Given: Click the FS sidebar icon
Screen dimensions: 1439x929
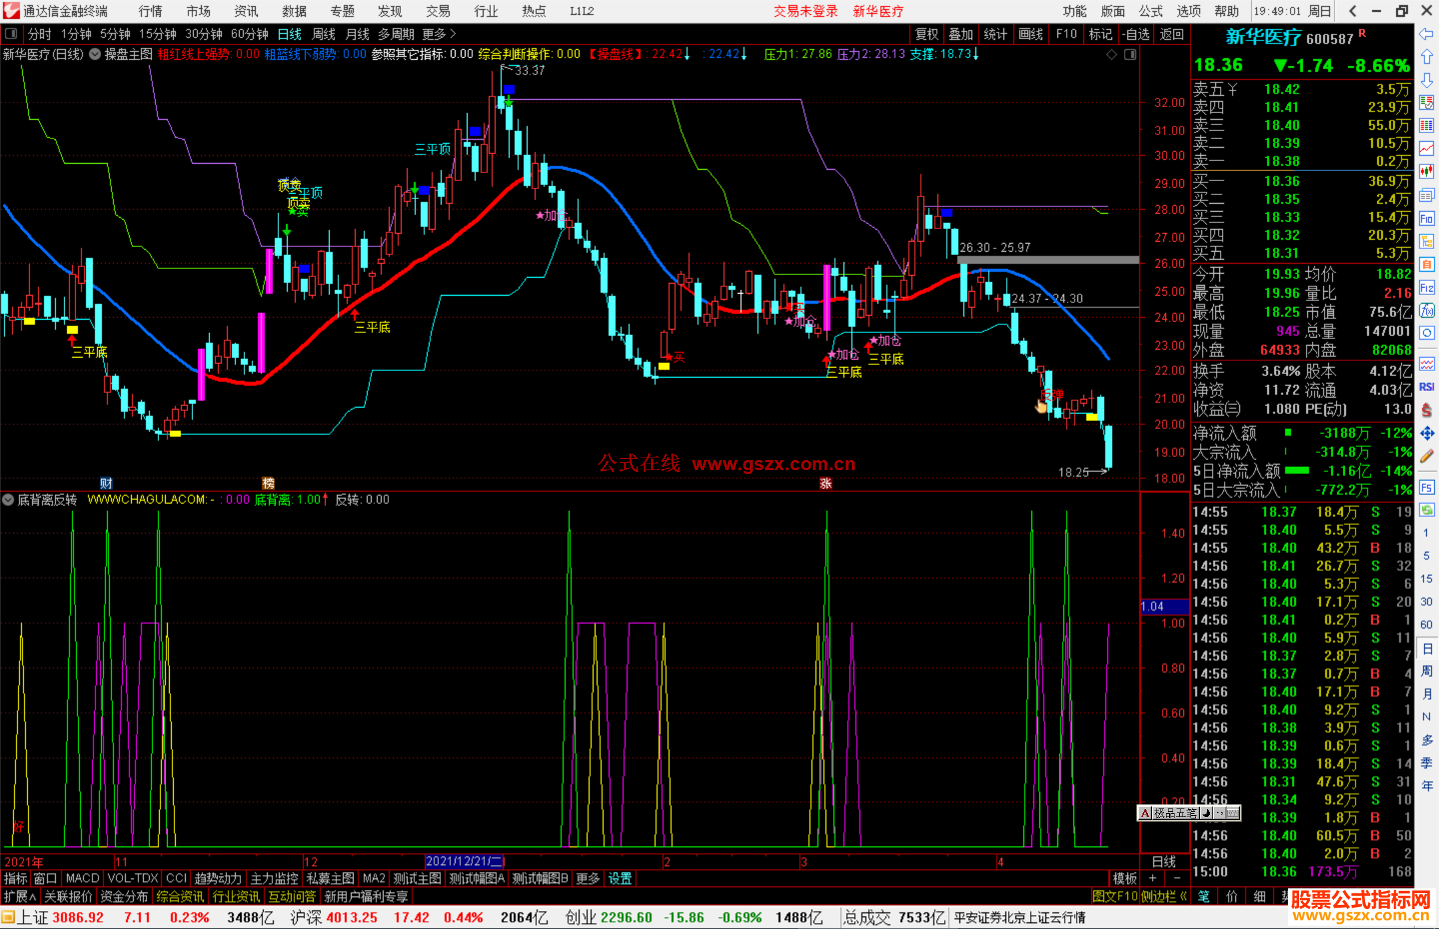Looking at the screenshot, I should point(1426,487).
